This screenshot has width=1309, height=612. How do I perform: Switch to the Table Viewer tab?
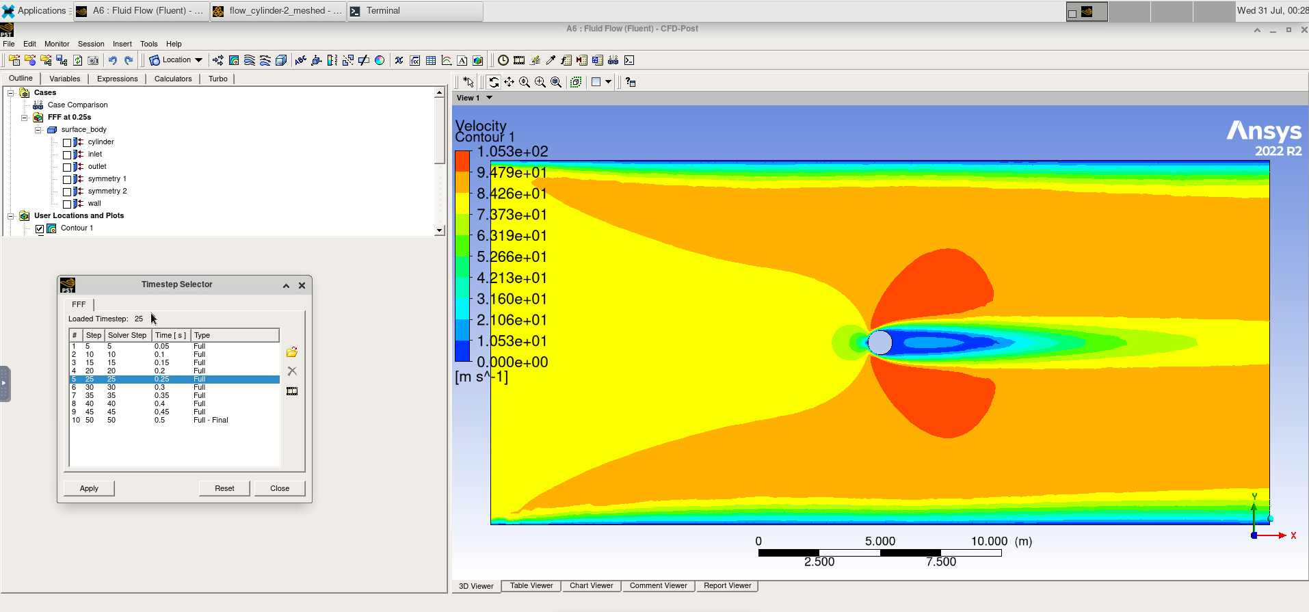[x=531, y=586]
